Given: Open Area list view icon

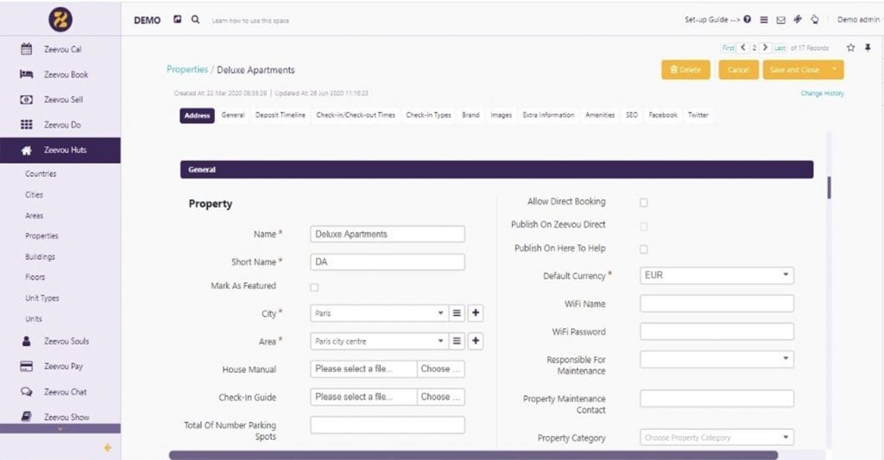Looking at the screenshot, I should click(457, 341).
